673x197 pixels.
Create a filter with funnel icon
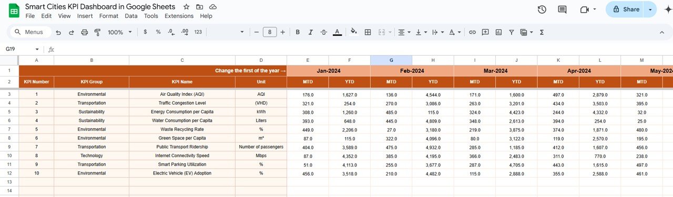point(511,32)
